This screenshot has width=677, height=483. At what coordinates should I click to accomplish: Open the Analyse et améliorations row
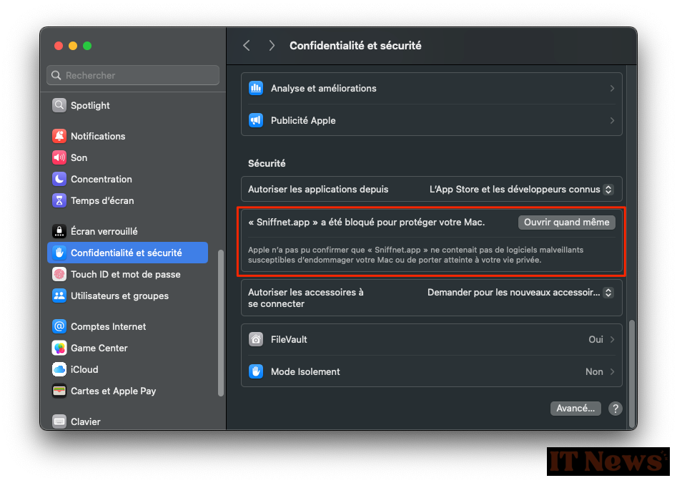click(x=431, y=88)
